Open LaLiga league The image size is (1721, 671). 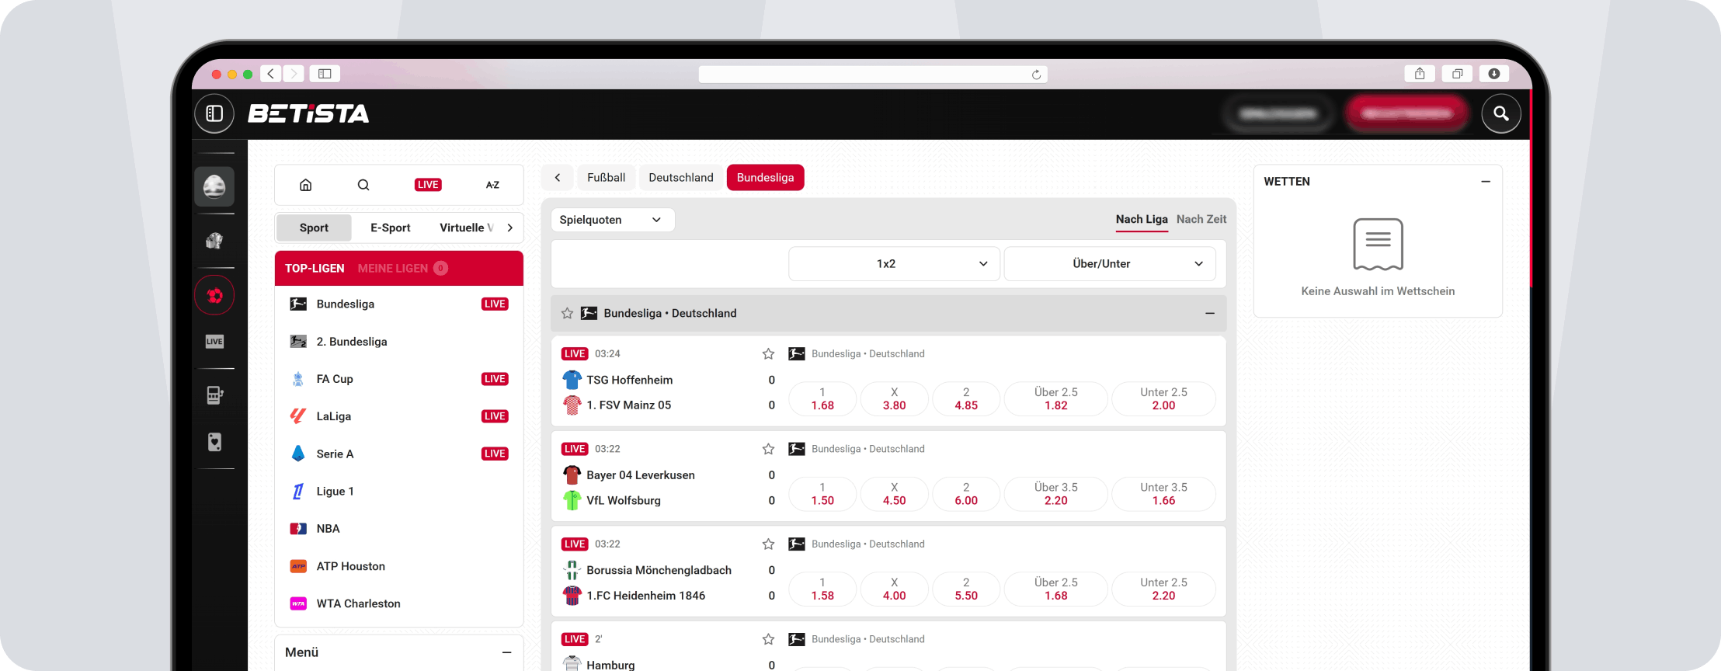pos(399,416)
